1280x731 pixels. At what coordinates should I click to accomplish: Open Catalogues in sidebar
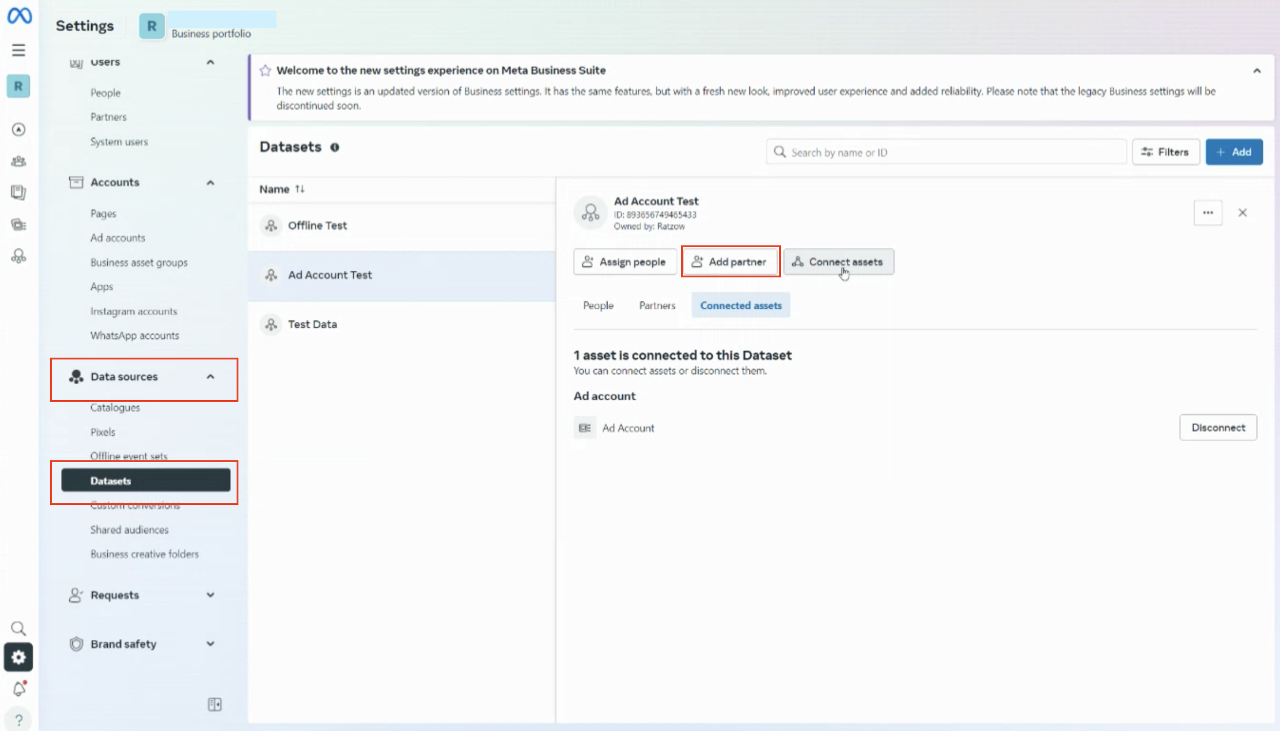pyautogui.click(x=115, y=408)
